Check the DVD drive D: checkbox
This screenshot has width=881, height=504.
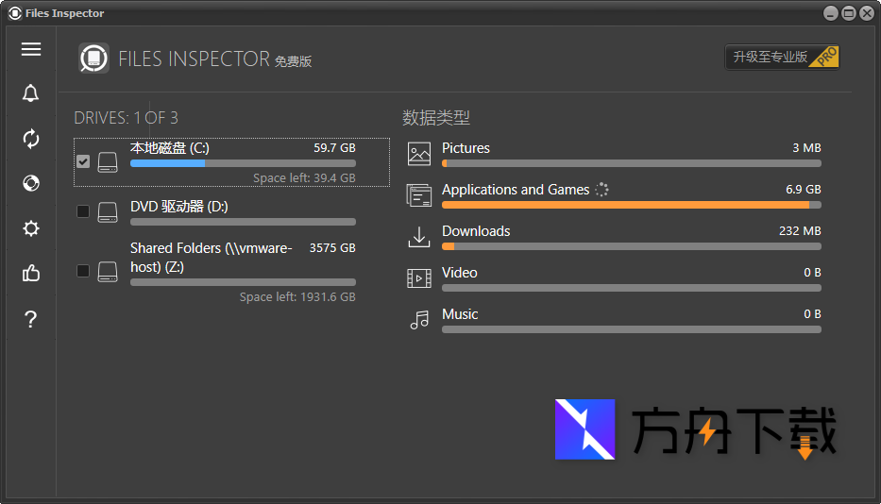(83, 211)
